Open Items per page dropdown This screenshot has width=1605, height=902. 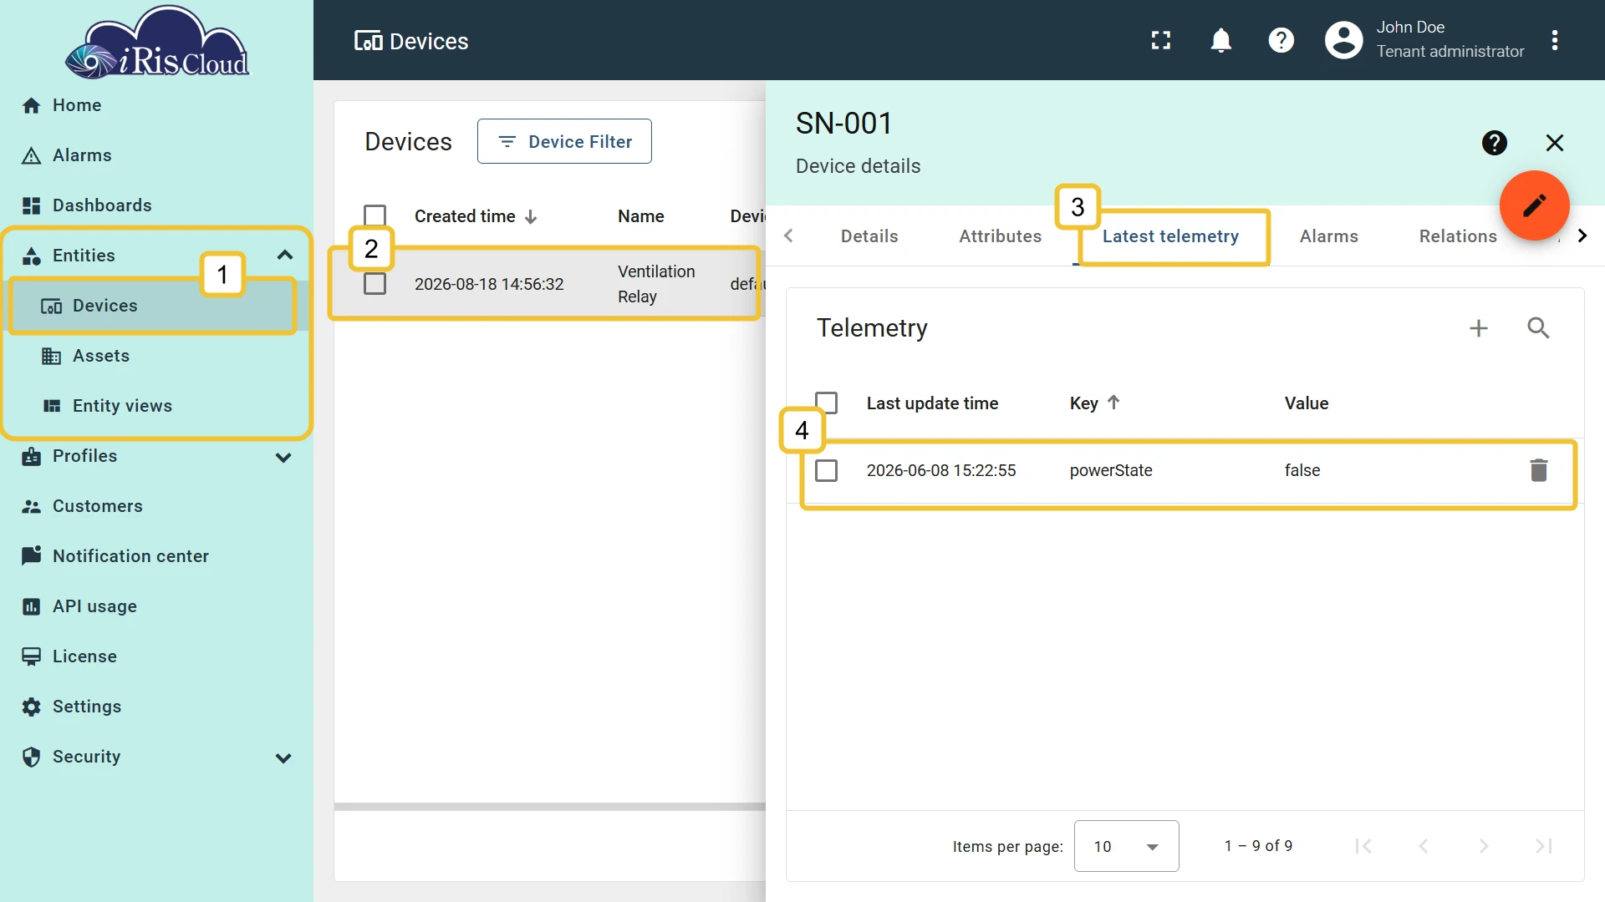[1126, 846]
